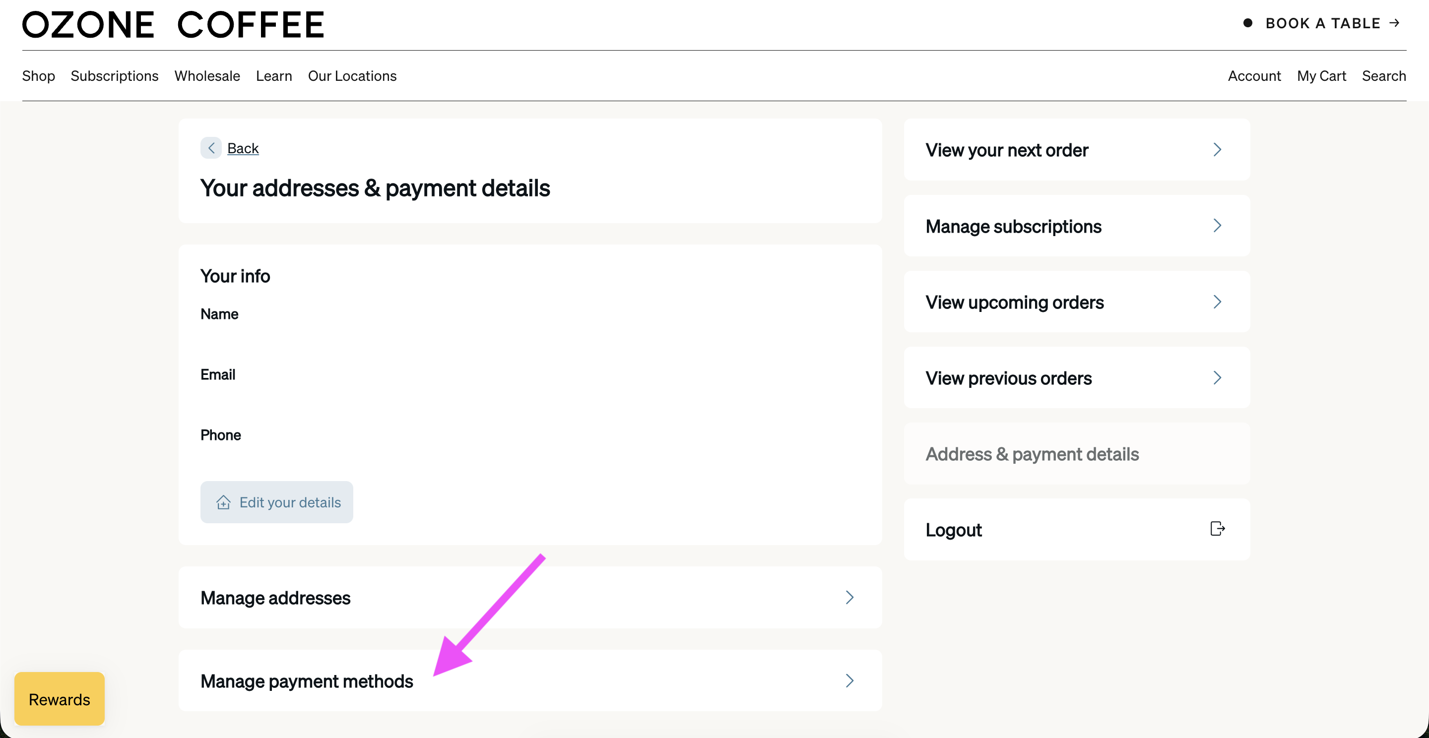The height and width of the screenshot is (738, 1429).
Task: Open the chevron beside View upcoming orders
Action: [1217, 302]
